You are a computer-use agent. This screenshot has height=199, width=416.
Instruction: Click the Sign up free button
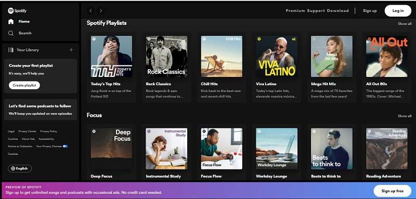click(393, 191)
